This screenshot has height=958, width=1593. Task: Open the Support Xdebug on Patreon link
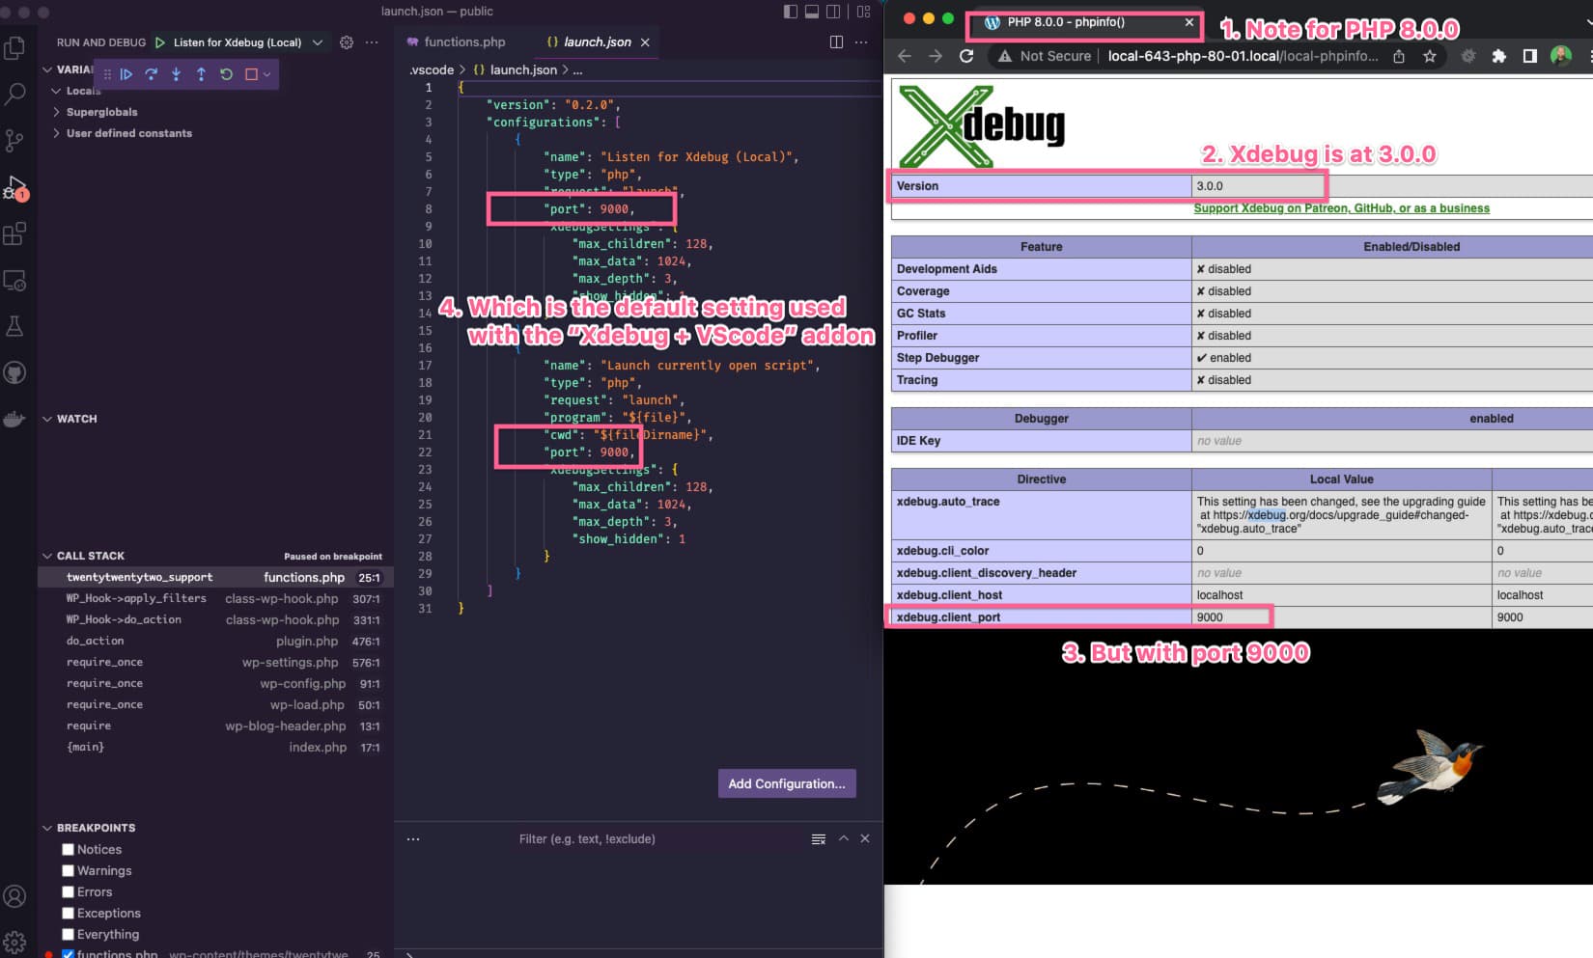(x=1341, y=208)
